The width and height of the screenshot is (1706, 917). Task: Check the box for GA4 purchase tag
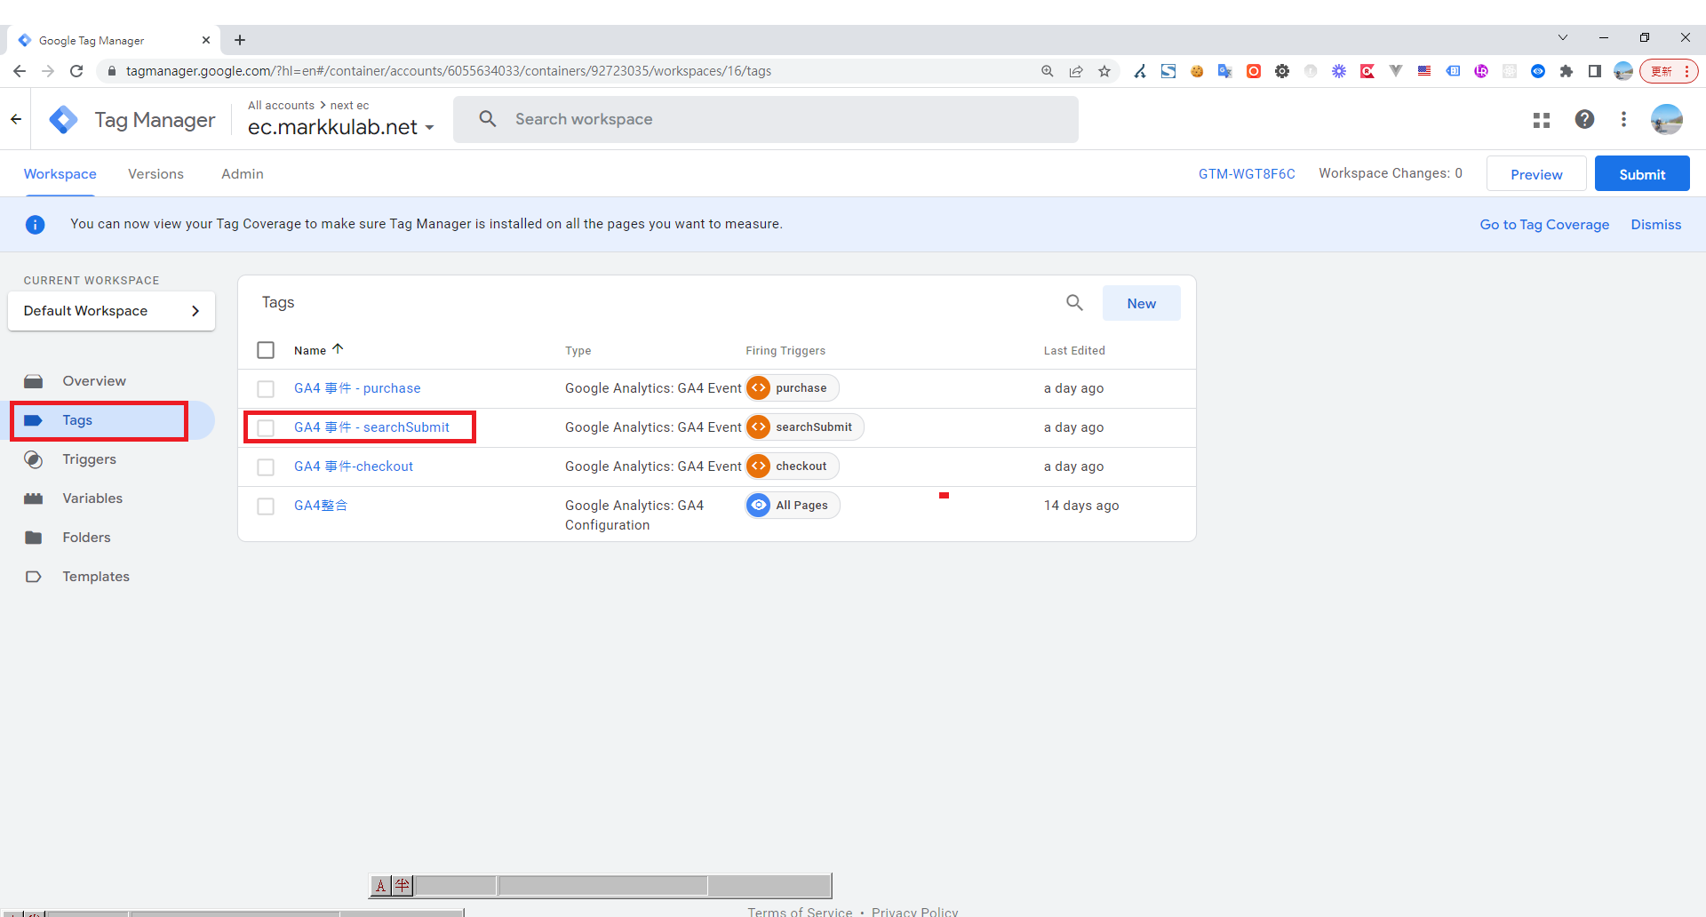[x=266, y=389]
